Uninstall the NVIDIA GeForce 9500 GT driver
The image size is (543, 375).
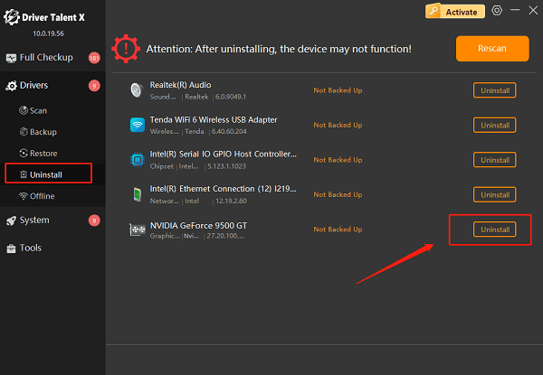click(x=494, y=230)
